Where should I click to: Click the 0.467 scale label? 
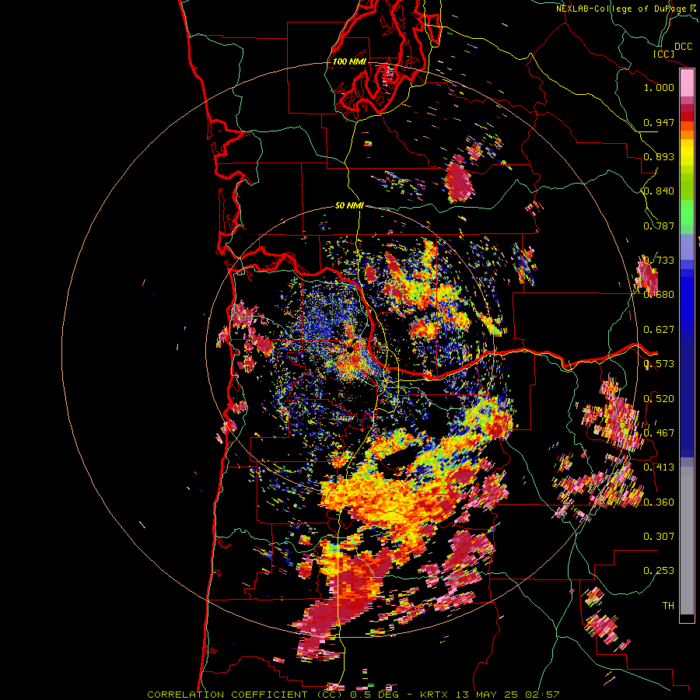point(659,433)
